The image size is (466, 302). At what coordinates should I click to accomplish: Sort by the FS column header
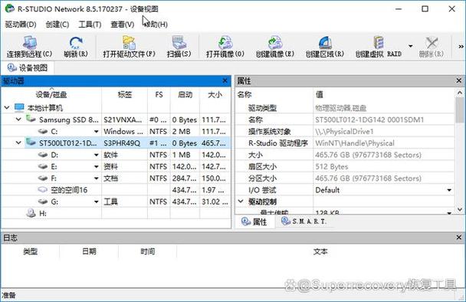coord(159,95)
